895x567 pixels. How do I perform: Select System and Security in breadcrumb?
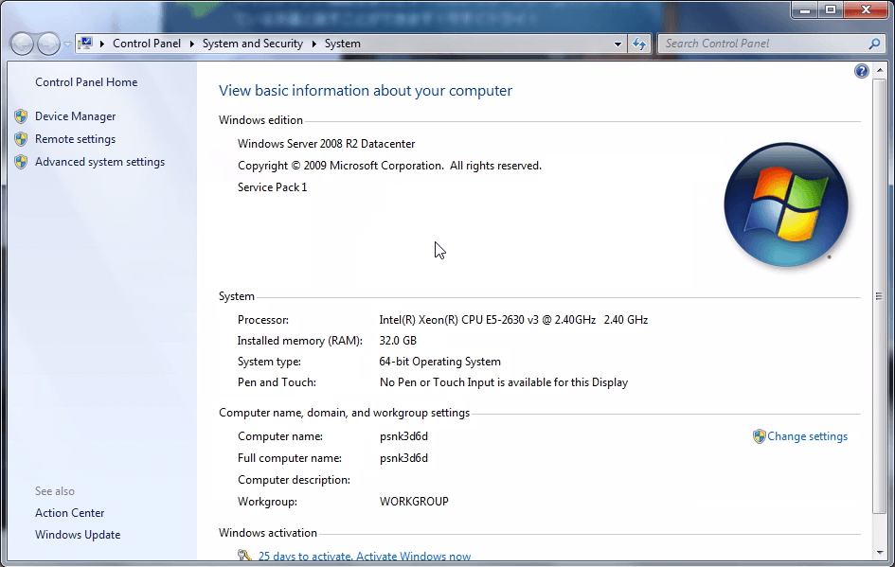pos(252,44)
